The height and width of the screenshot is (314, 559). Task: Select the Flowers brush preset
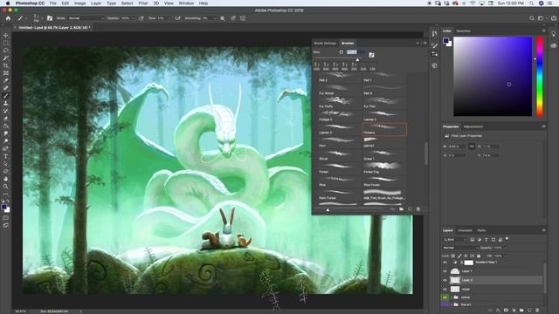384,129
